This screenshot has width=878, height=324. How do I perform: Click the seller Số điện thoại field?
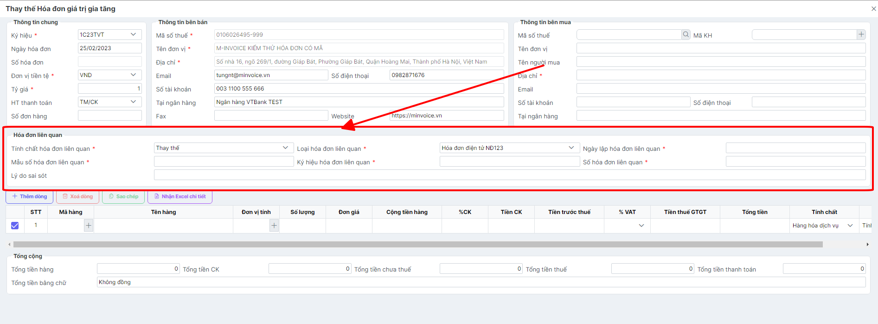(x=447, y=75)
